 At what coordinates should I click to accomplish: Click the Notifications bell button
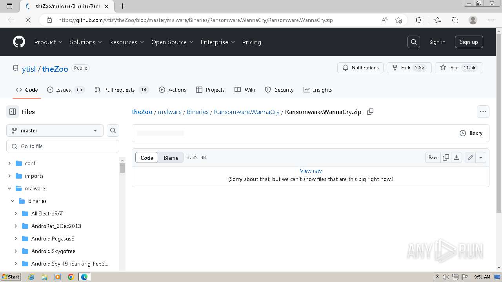[x=360, y=68]
